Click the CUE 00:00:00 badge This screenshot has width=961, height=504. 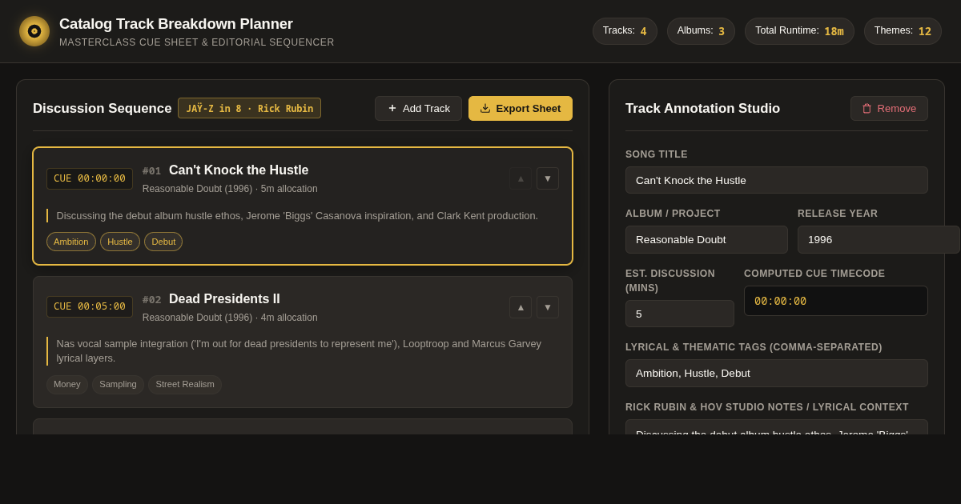[90, 178]
